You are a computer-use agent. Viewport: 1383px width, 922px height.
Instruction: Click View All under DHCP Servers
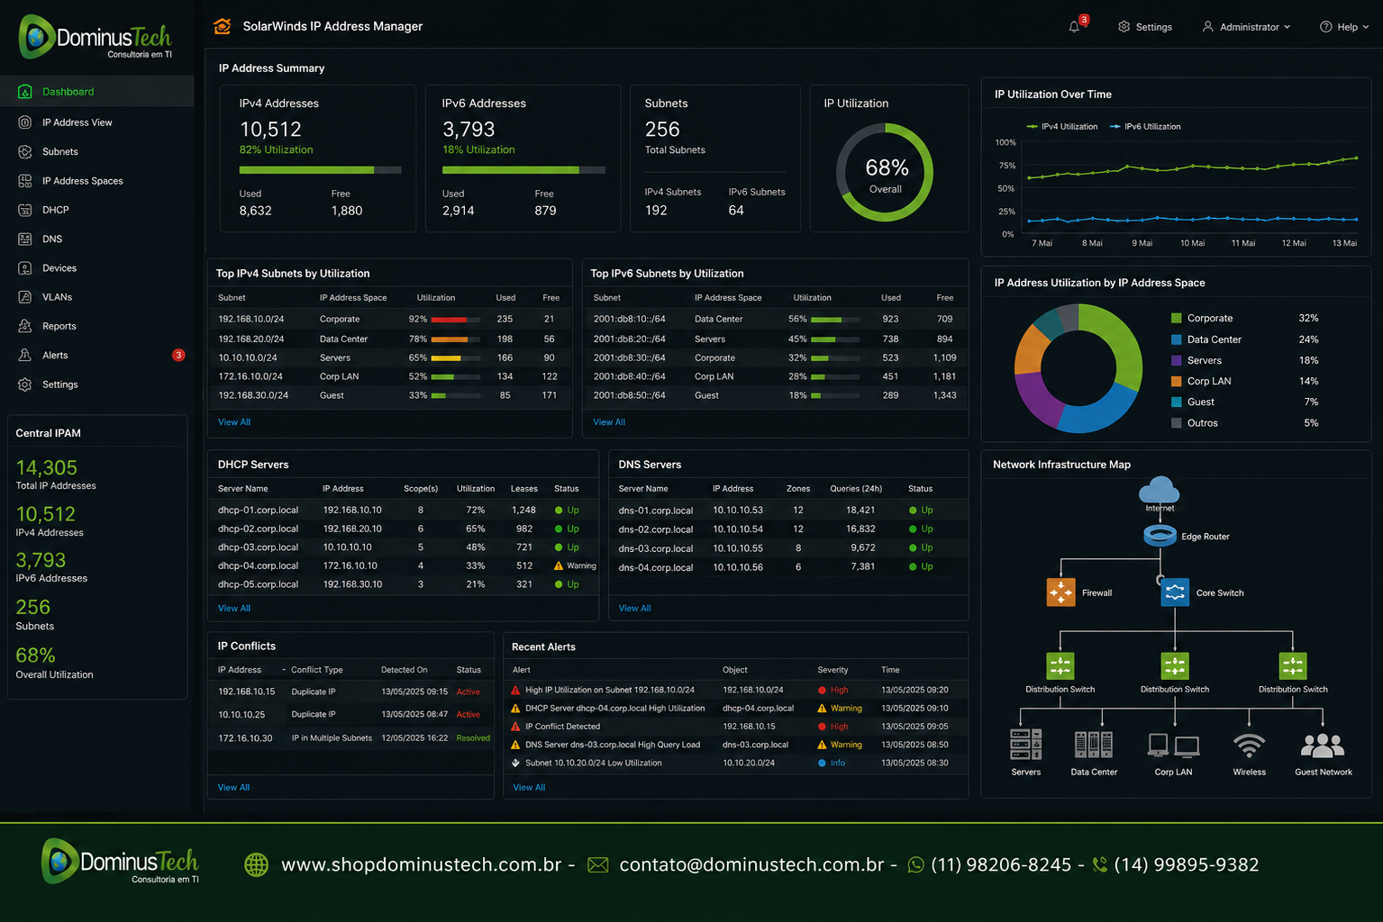tap(234, 609)
